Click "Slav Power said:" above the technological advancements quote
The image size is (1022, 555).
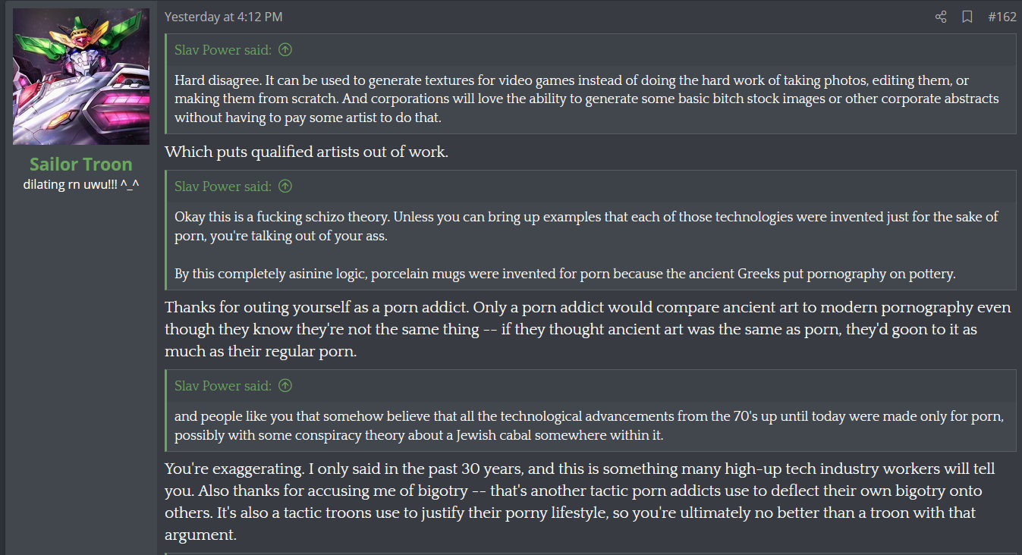223,386
